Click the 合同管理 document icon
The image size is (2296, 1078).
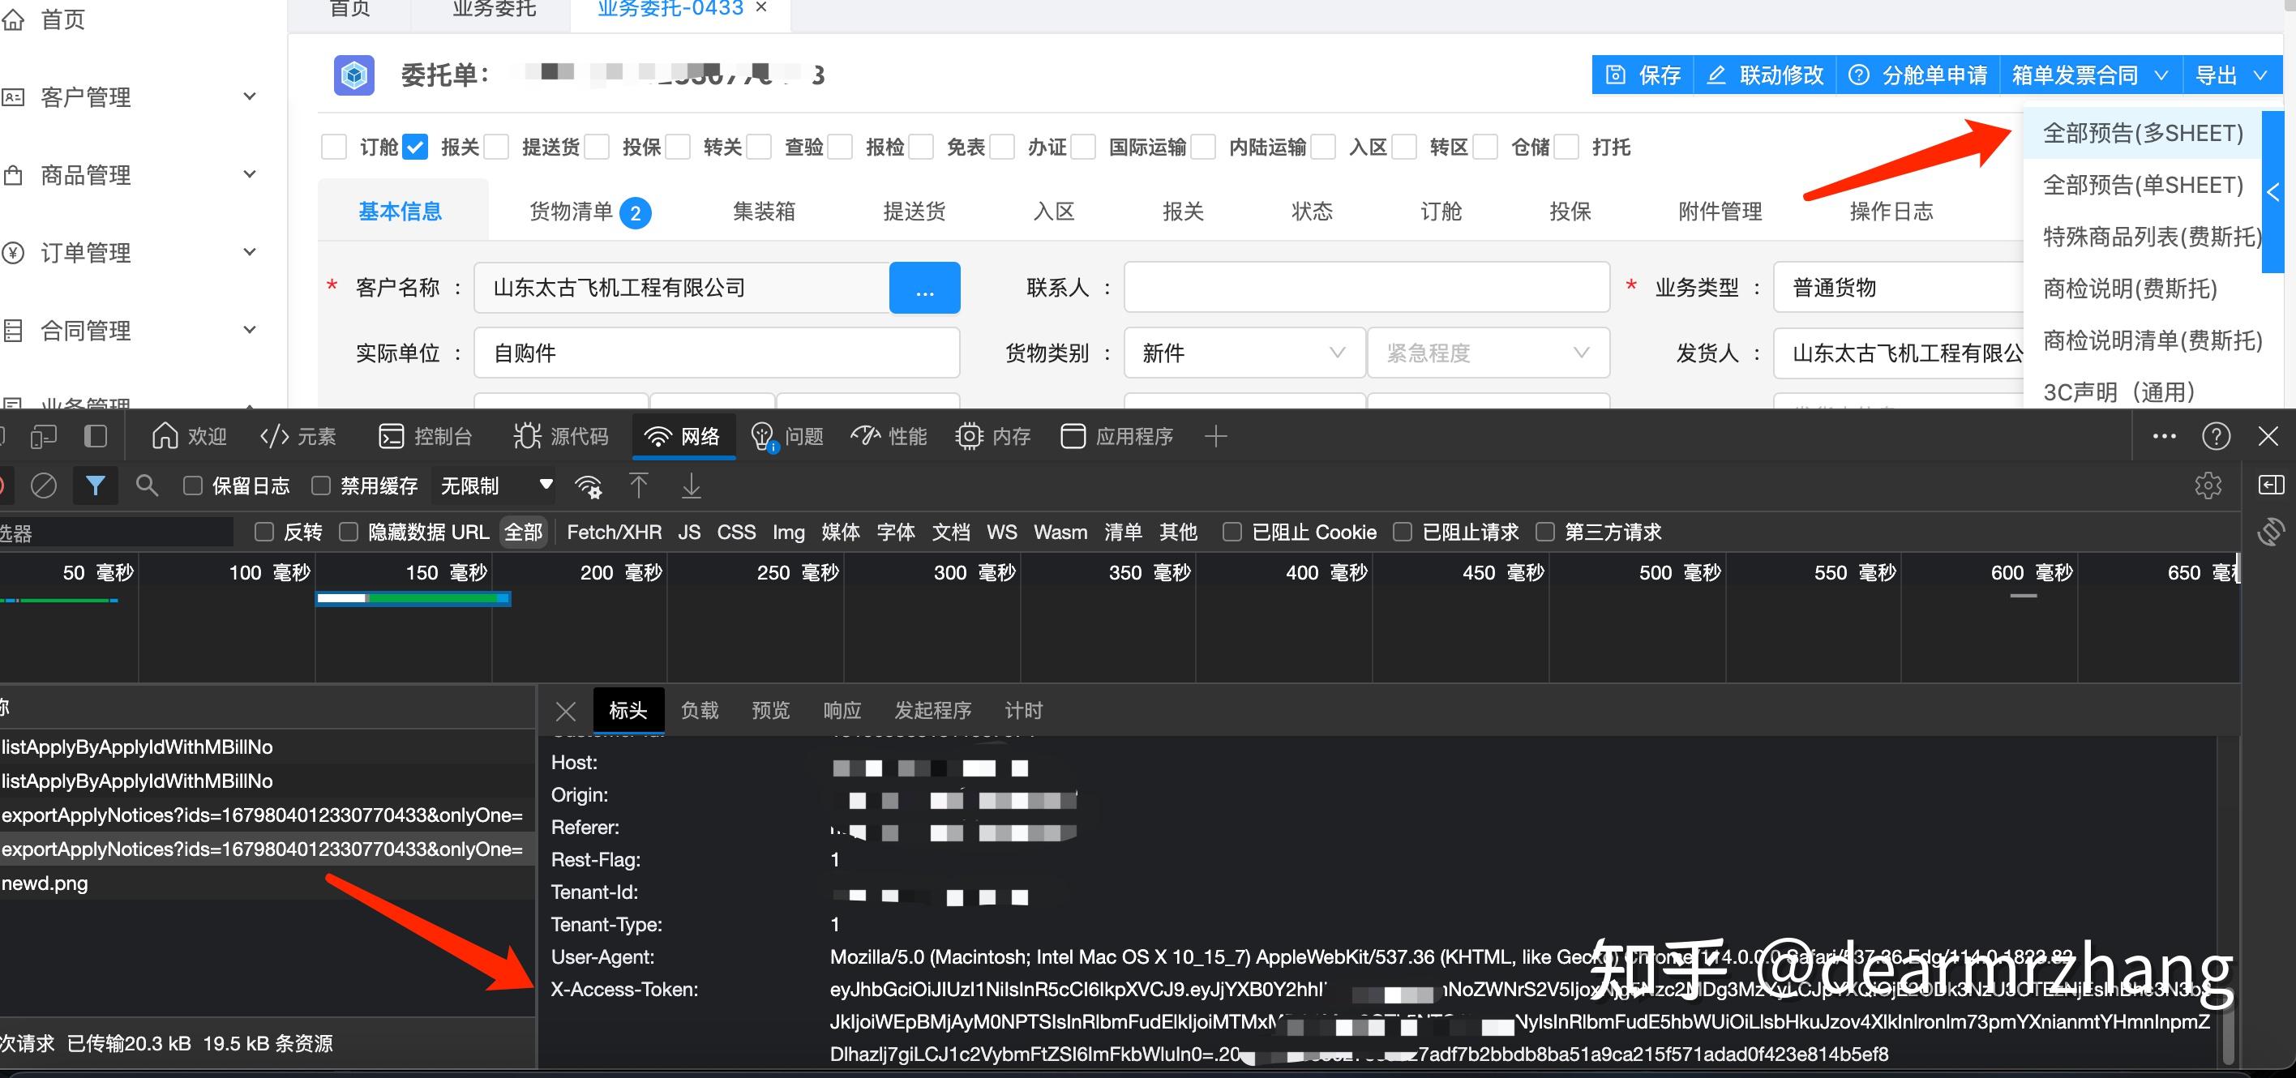click(12, 331)
